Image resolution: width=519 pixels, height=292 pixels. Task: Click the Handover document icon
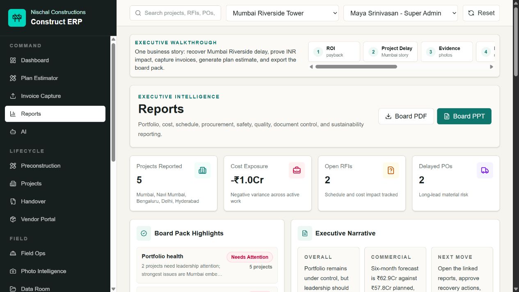tap(13, 201)
